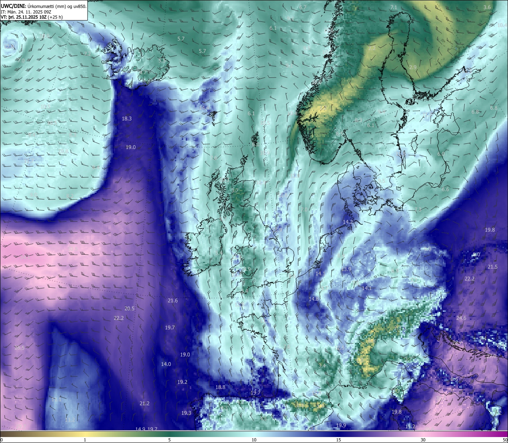Click the map value 19.2
The width and height of the screenshot is (508, 443).
[182, 382]
